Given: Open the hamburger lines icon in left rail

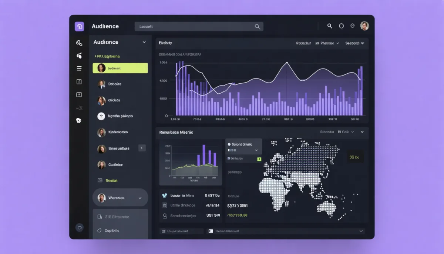Looking at the screenshot, I should 79,68.
